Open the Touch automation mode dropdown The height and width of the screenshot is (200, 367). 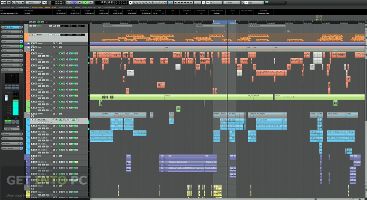tap(33, 3)
